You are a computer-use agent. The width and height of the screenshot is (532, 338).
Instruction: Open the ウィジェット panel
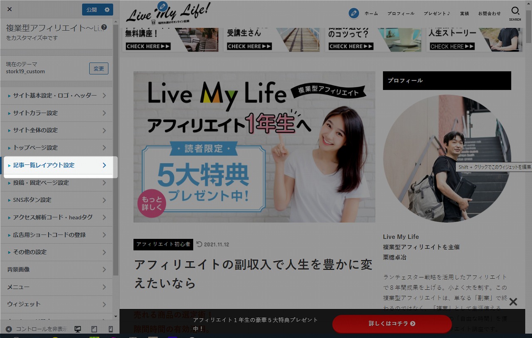(x=57, y=304)
